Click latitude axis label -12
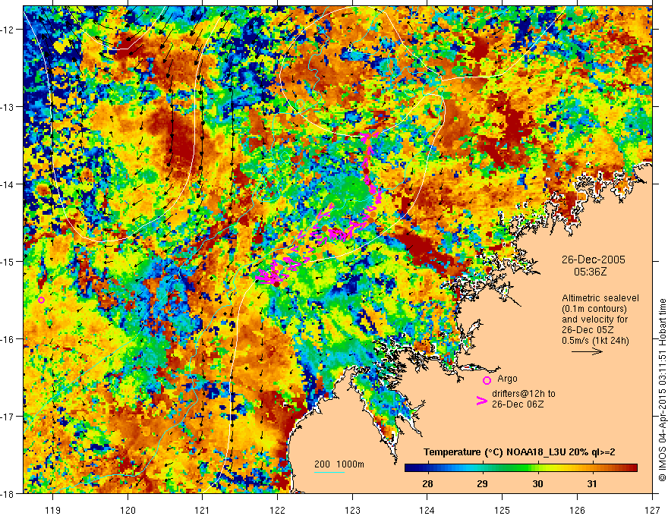This screenshot has width=668, height=516. coord(9,30)
